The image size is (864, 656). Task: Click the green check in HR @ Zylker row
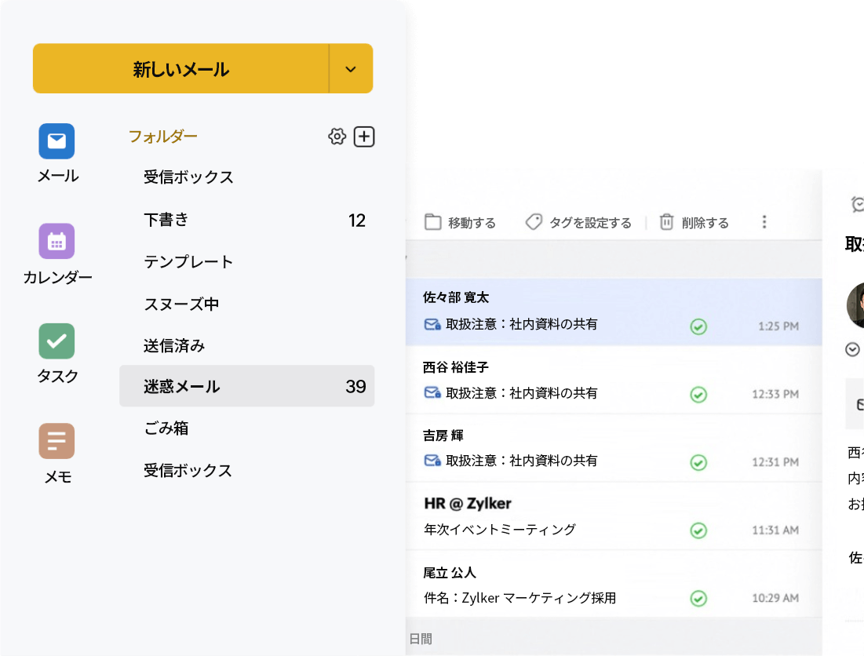point(698,530)
